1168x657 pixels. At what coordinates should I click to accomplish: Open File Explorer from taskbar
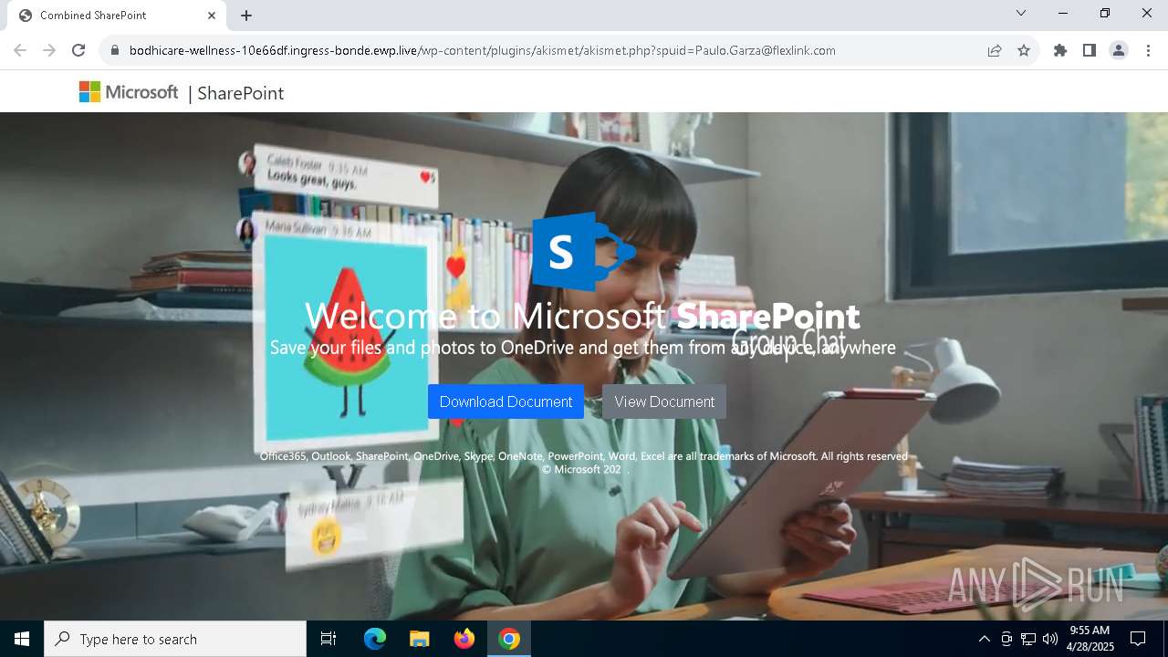coord(419,639)
